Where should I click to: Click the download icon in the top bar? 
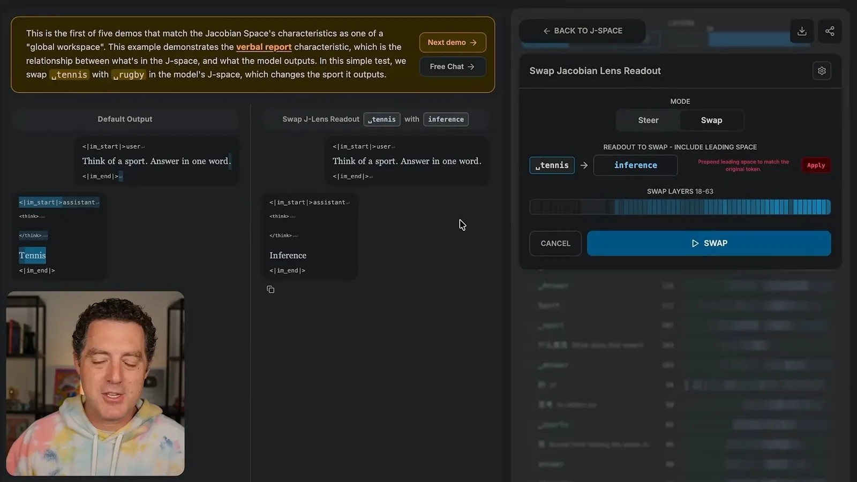point(802,31)
